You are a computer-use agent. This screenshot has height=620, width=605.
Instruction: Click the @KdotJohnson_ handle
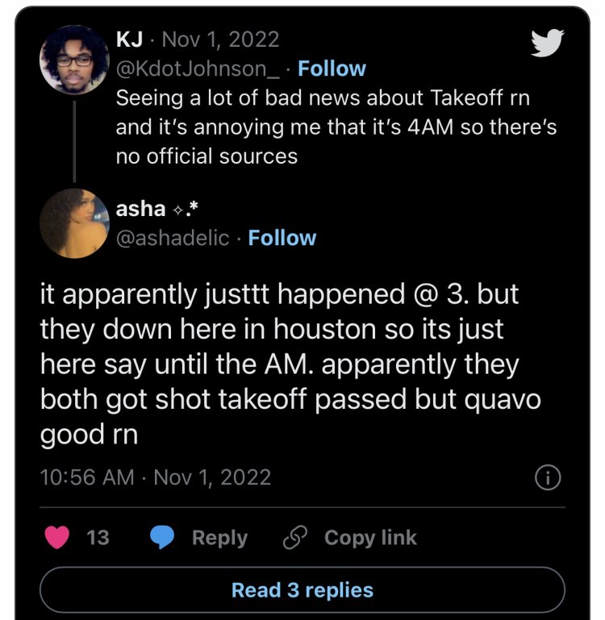click(x=199, y=69)
